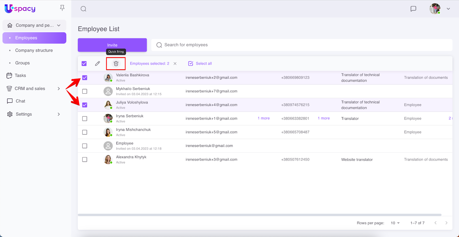Open the chat bubble icon in header
Screen dimensions: 459x237
pyautogui.click(x=413, y=9)
